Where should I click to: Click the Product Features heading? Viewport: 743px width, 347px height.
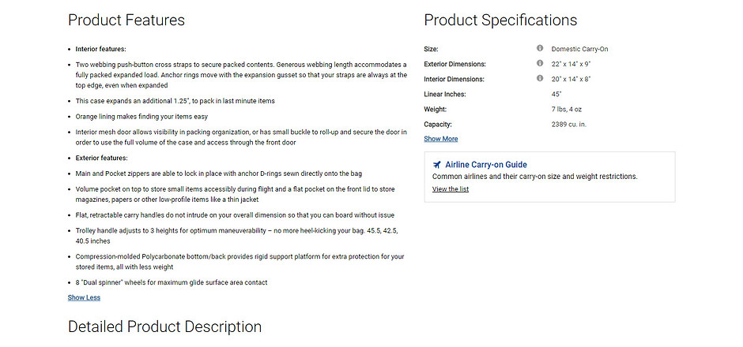(126, 21)
